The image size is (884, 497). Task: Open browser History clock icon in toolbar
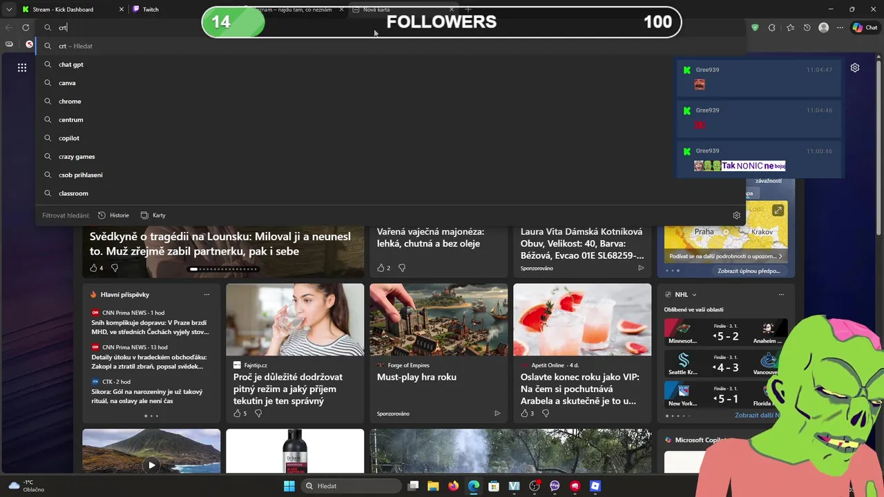[807, 28]
